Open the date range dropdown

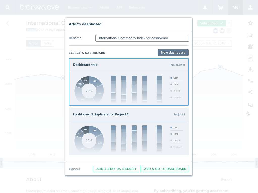[x=212, y=43]
